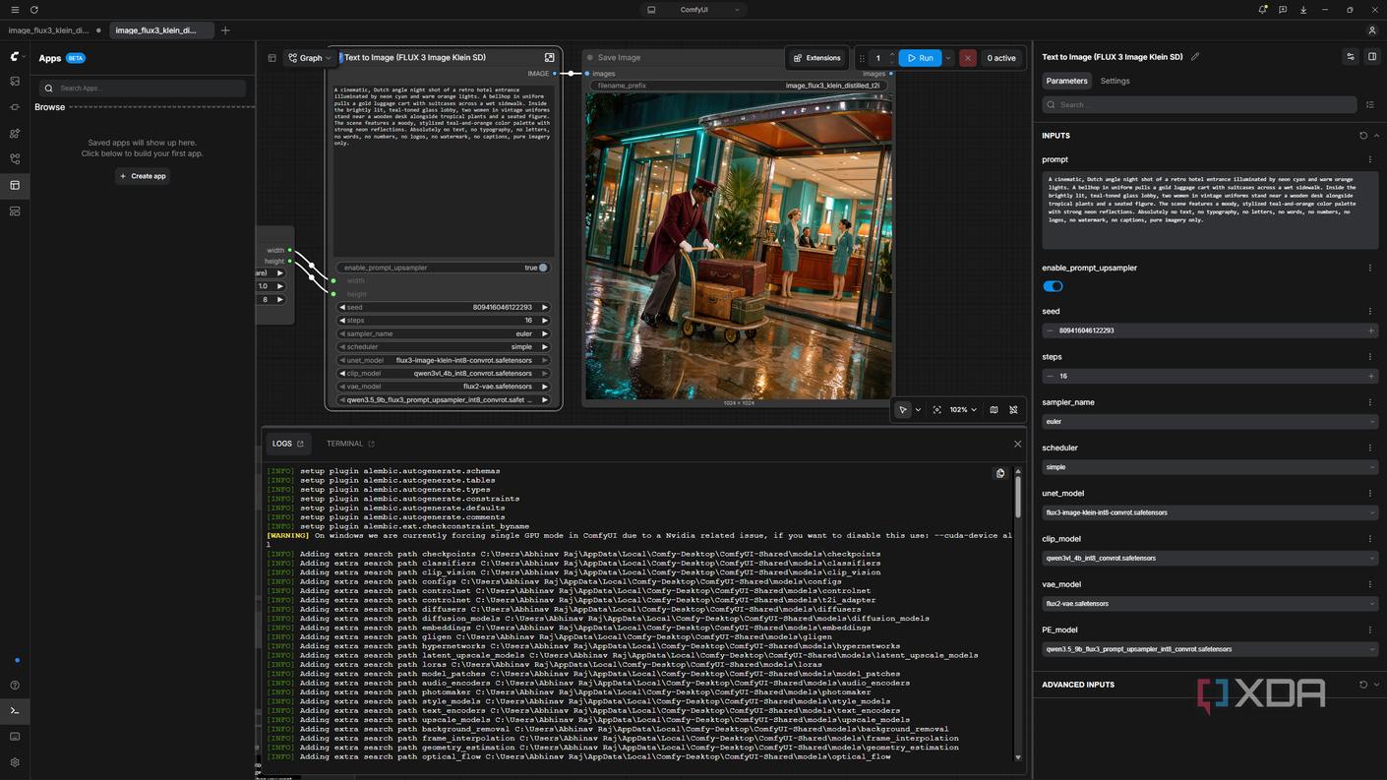Viewport: 1387px width, 780px height.
Task: Switch to the Settings tab
Action: (1115, 81)
